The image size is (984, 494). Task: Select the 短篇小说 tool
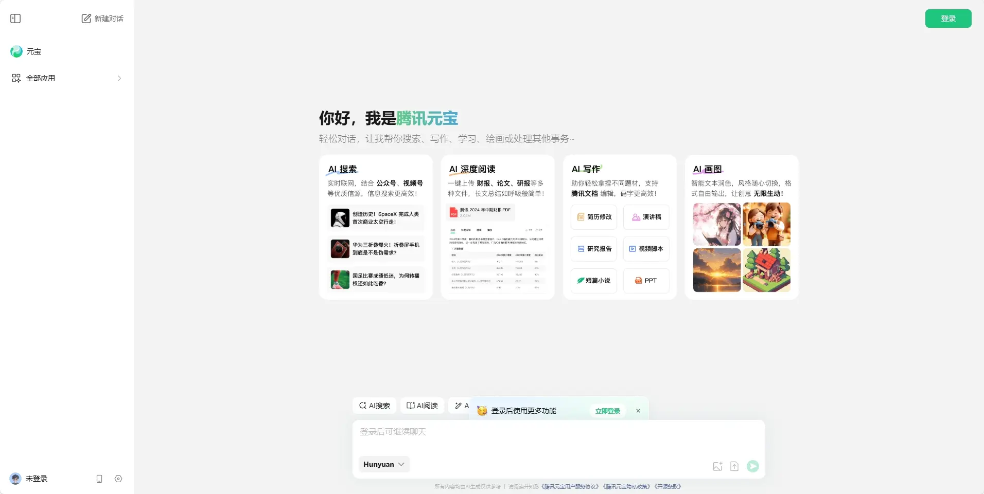tap(593, 281)
